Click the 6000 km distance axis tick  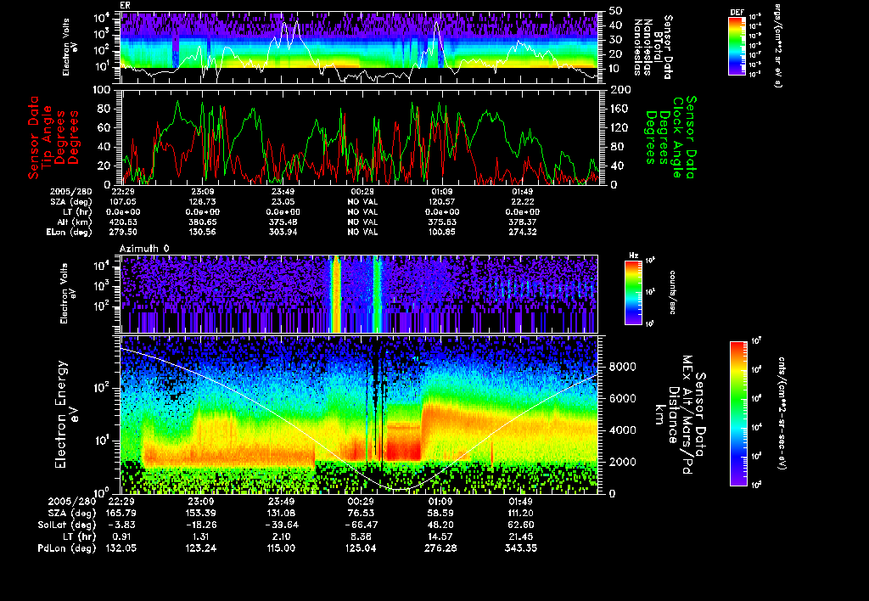click(623, 399)
